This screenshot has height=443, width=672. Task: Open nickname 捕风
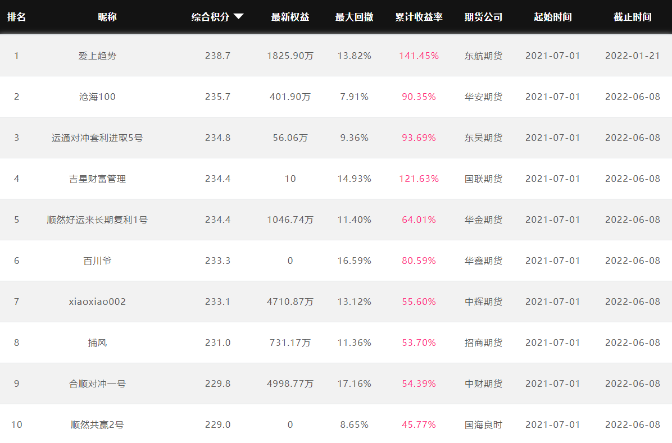[x=97, y=342]
